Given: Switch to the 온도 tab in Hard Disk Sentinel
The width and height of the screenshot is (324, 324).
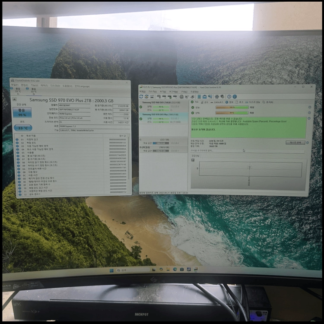Looking at the screenshot, I should click(x=204, y=102).
